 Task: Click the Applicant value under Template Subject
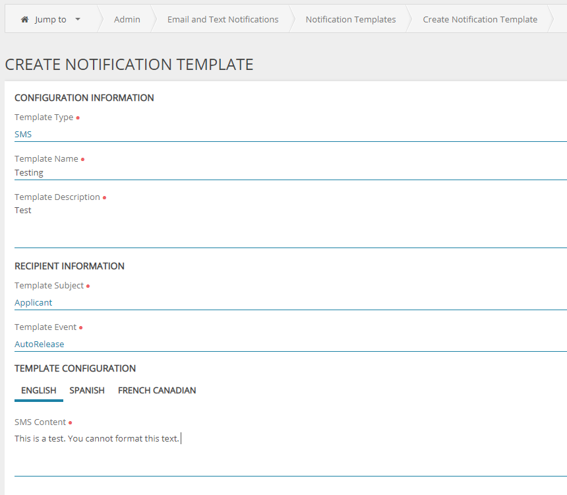[34, 302]
